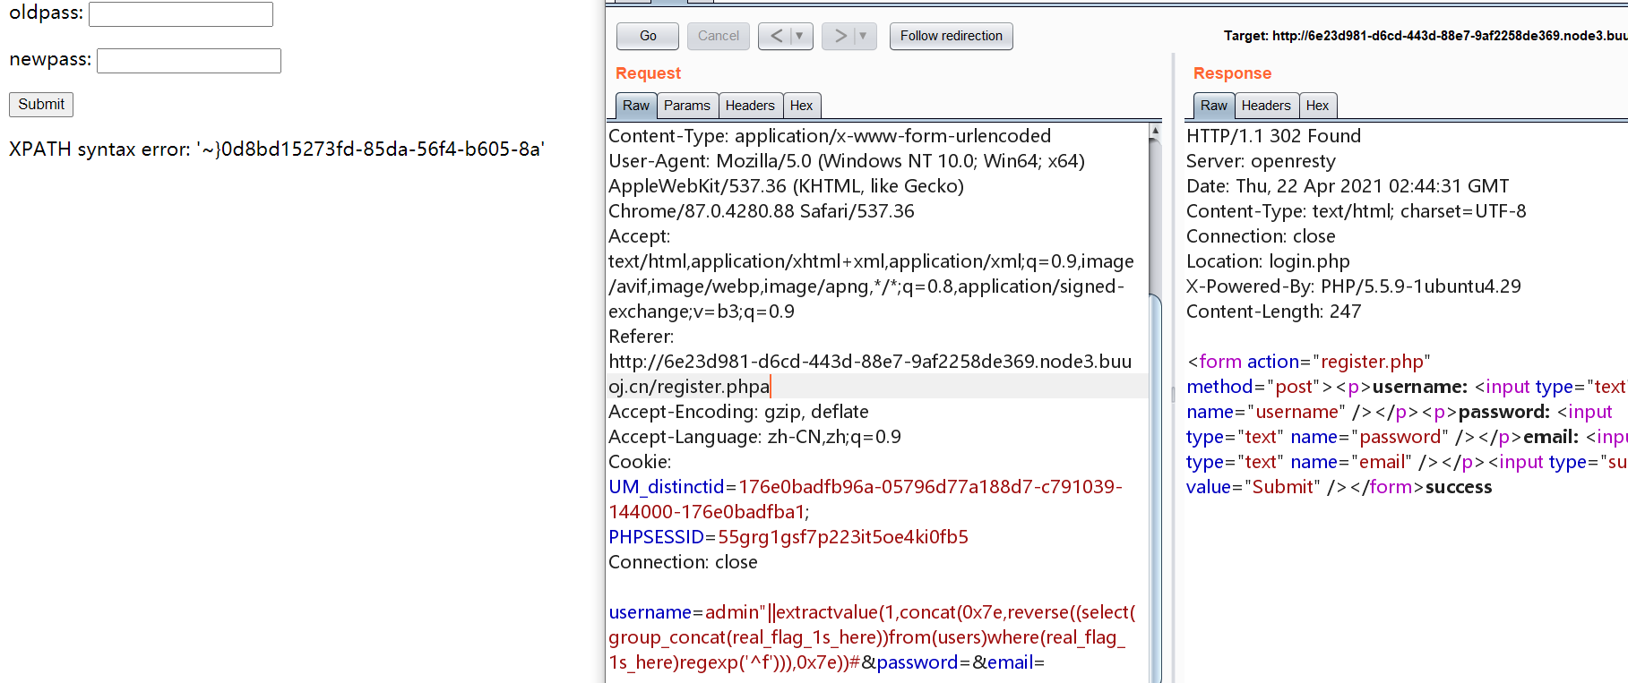This screenshot has height=683, width=1628.
Task: Click the 'X-Powered-By: PHP/5.5.9-1ubuntu4.29' line
Action: click(1354, 286)
